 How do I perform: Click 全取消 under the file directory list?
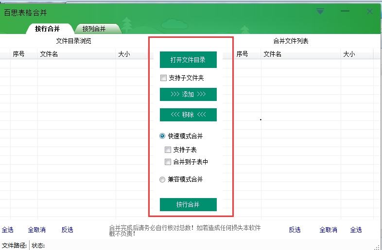[x=37, y=230]
